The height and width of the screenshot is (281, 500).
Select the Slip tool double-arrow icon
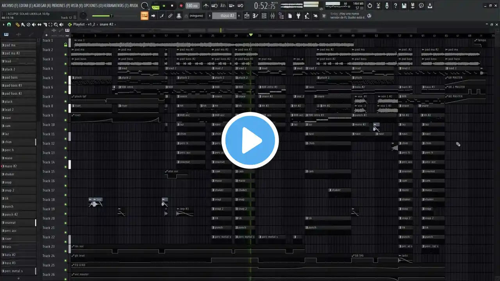point(39,25)
